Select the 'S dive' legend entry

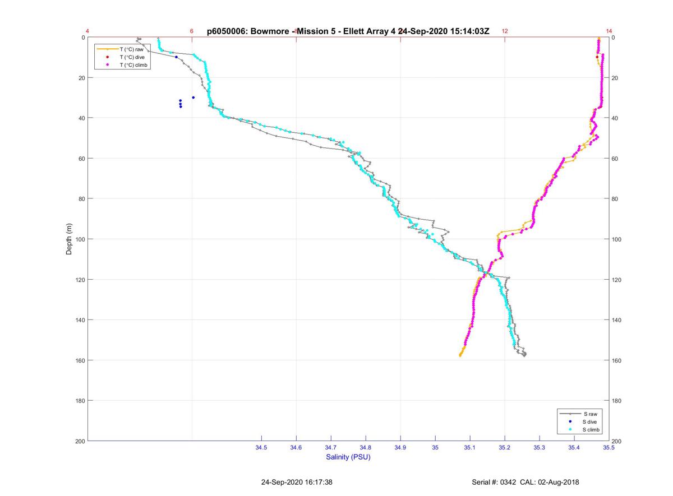pos(579,421)
